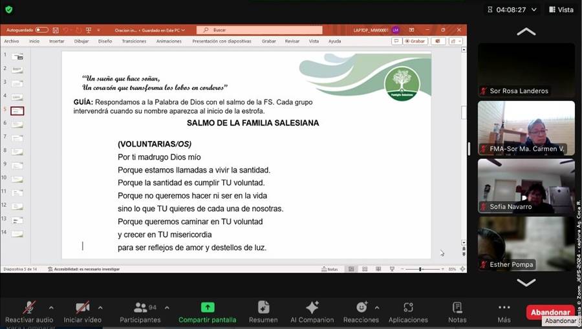Select slide 1 thumbnail
Image resolution: width=582 pixels, height=329 pixels.
17,57
